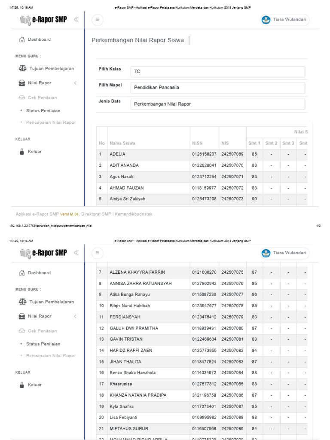330x440 pixels.
Task: Click the Direktorat SMP footer text
Action: click(x=96, y=214)
